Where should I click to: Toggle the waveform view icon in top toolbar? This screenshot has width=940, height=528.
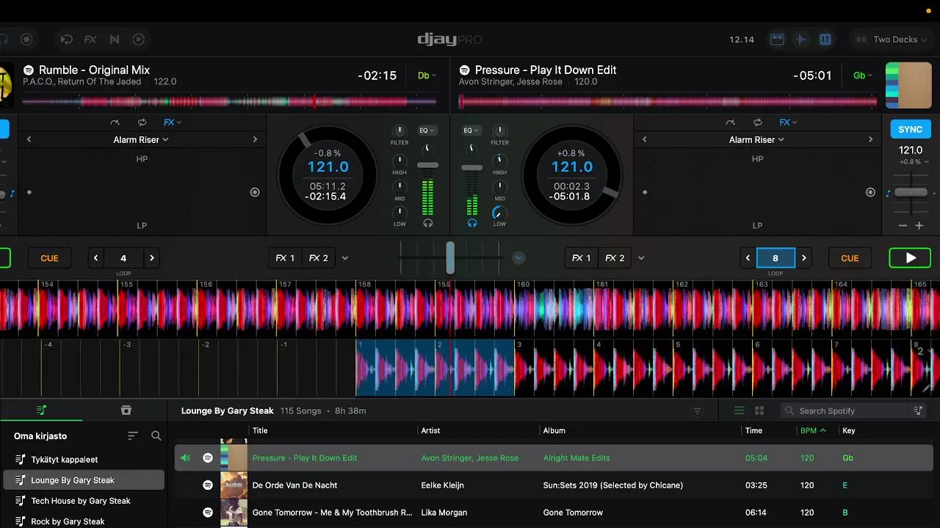(801, 40)
